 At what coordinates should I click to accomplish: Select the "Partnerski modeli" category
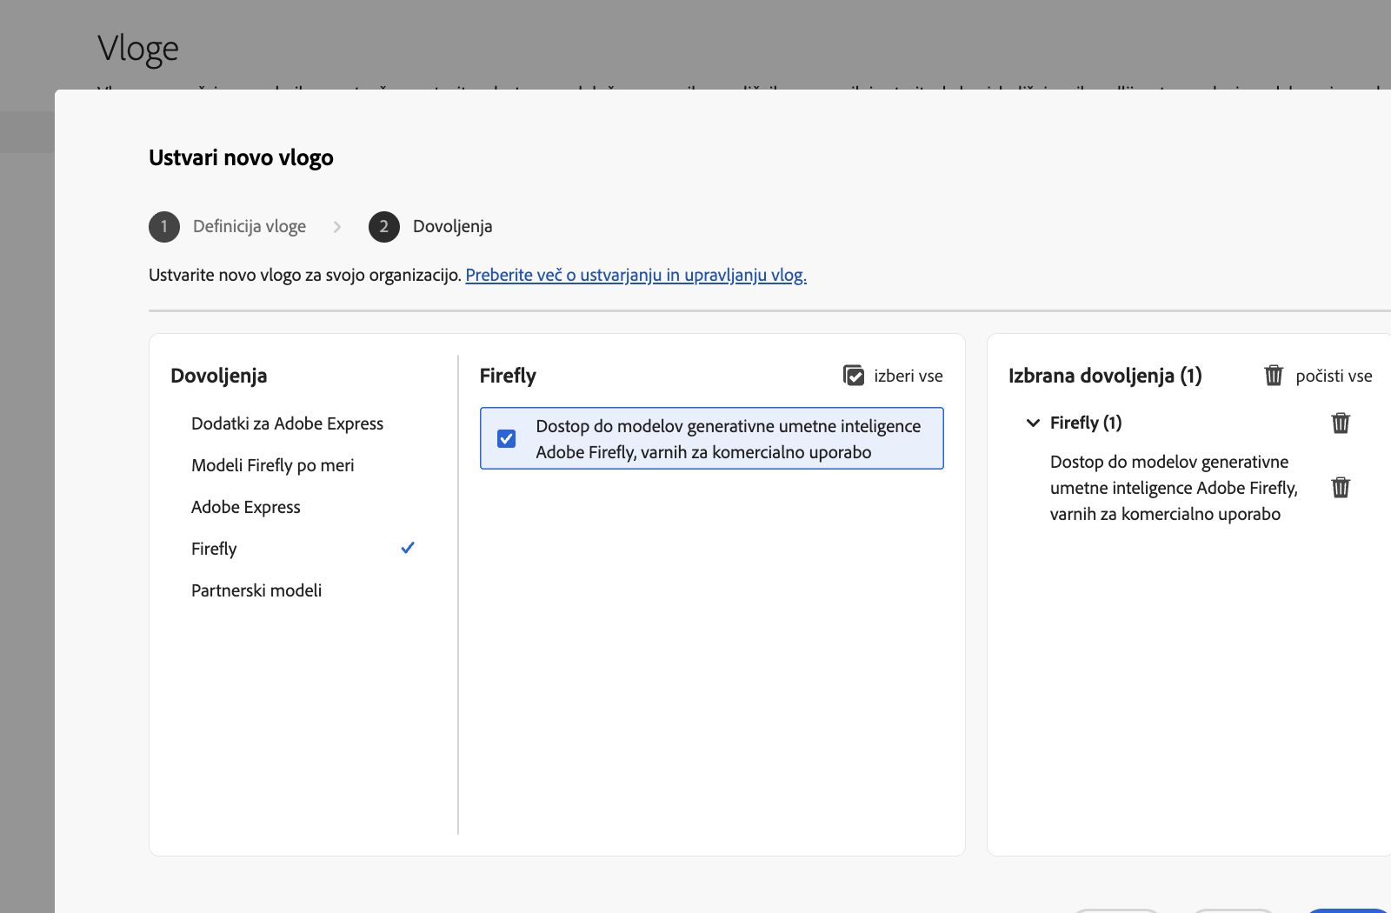tap(256, 590)
